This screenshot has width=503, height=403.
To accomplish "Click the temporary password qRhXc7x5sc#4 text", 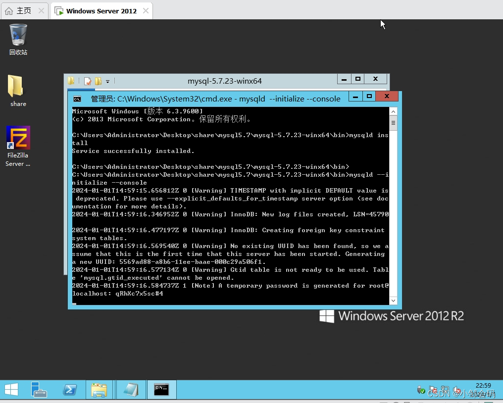I will 139,294.
